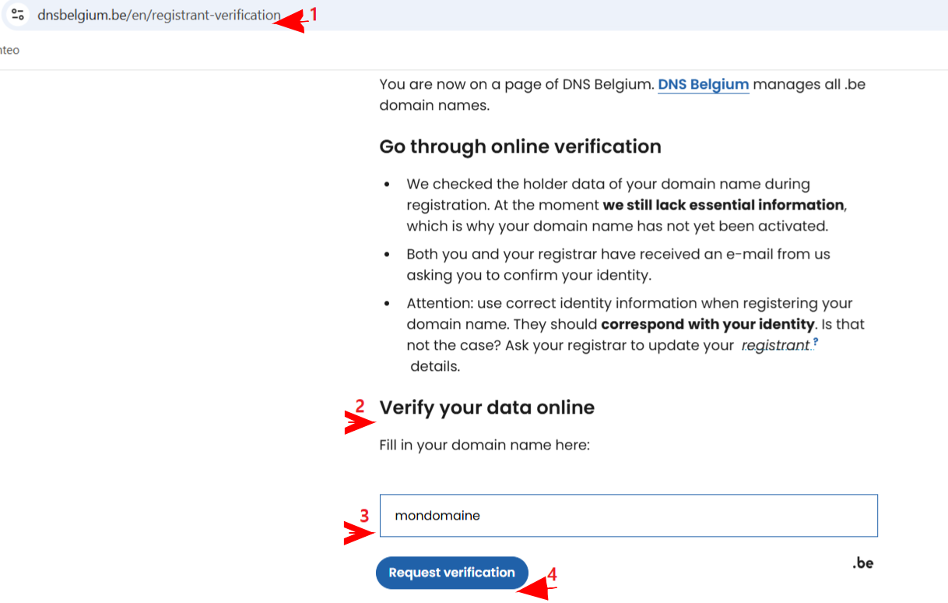Image resolution: width=948 pixels, height=603 pixels.
Task: Click the .be suffix label
Action: click(x=862, y=562)
